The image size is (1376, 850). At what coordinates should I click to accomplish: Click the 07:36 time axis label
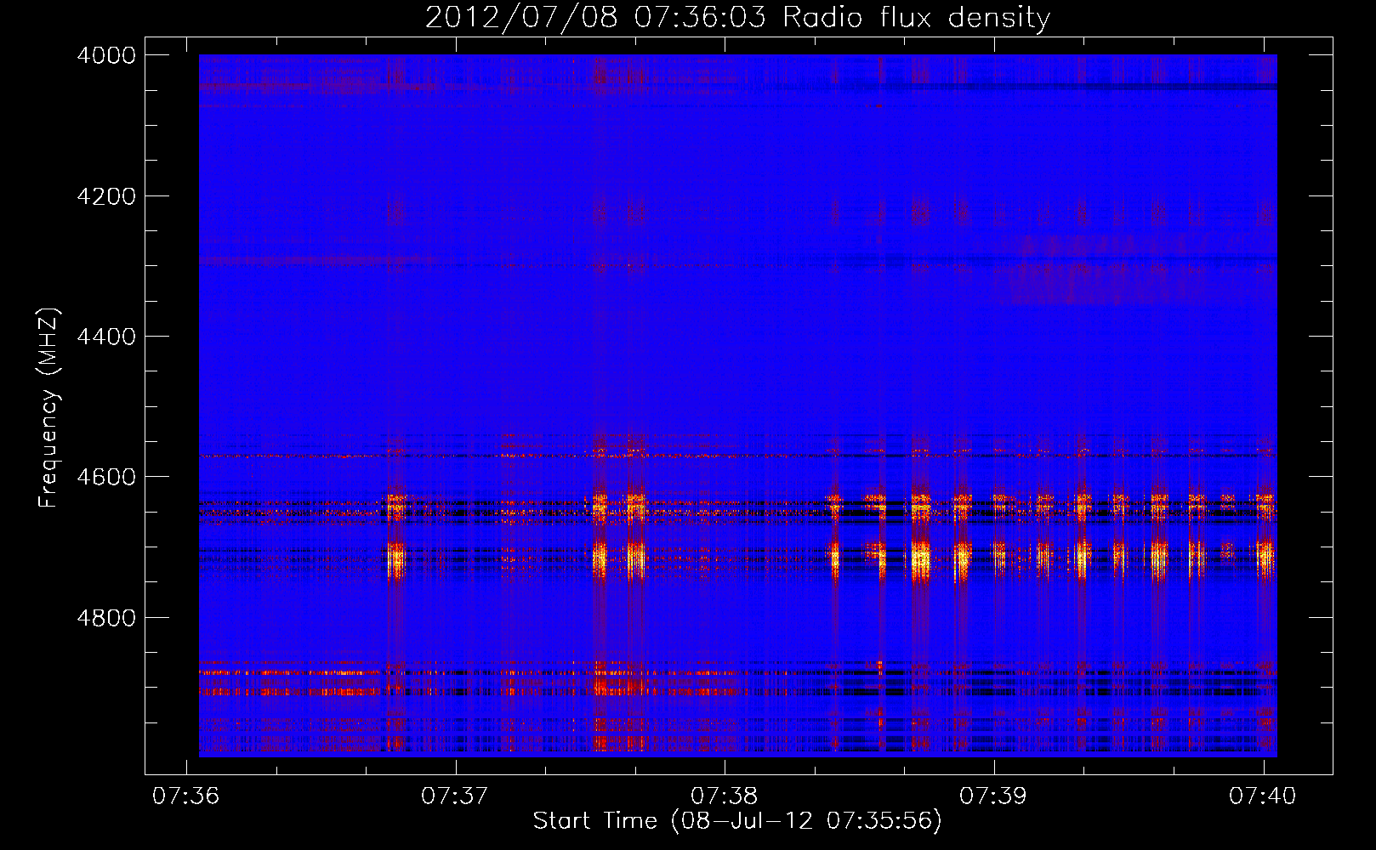pyautogui.click(x=185, y=796)
